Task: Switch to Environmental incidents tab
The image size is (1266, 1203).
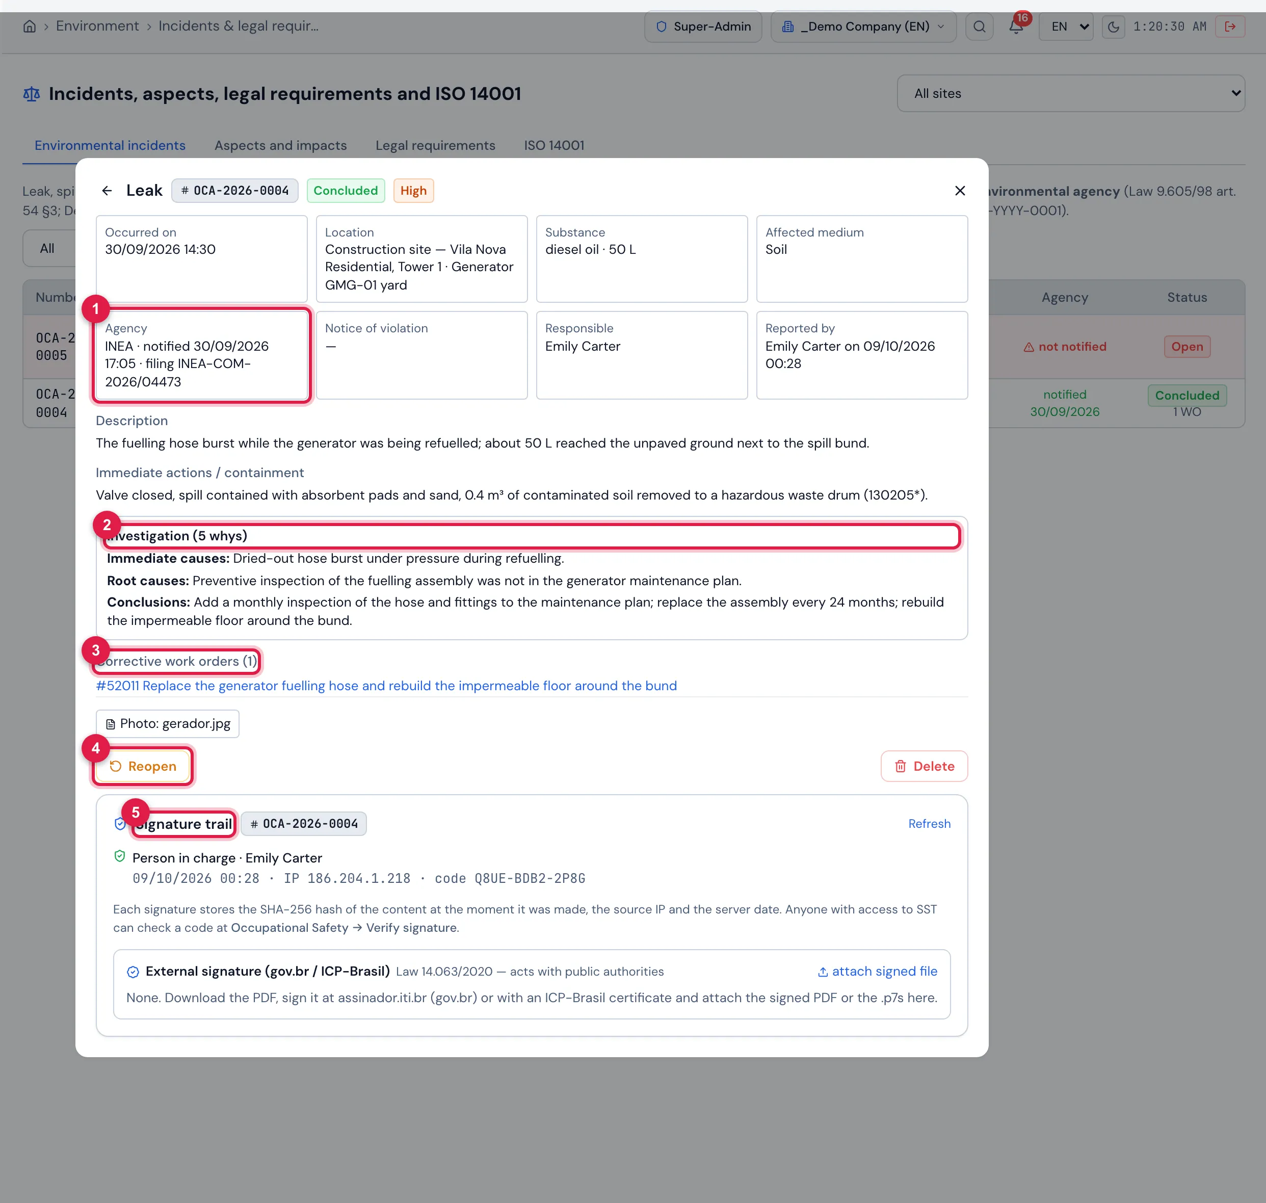Action: (110, 146)
